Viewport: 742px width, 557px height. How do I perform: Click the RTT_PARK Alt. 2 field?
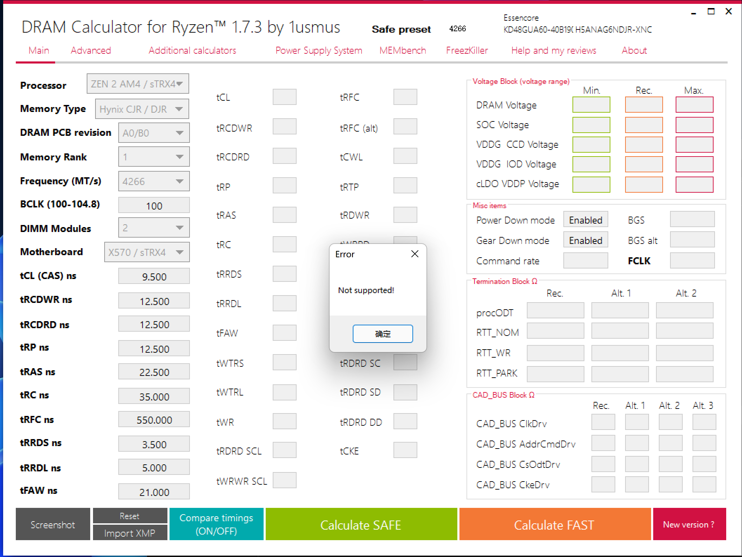(684, 374)
